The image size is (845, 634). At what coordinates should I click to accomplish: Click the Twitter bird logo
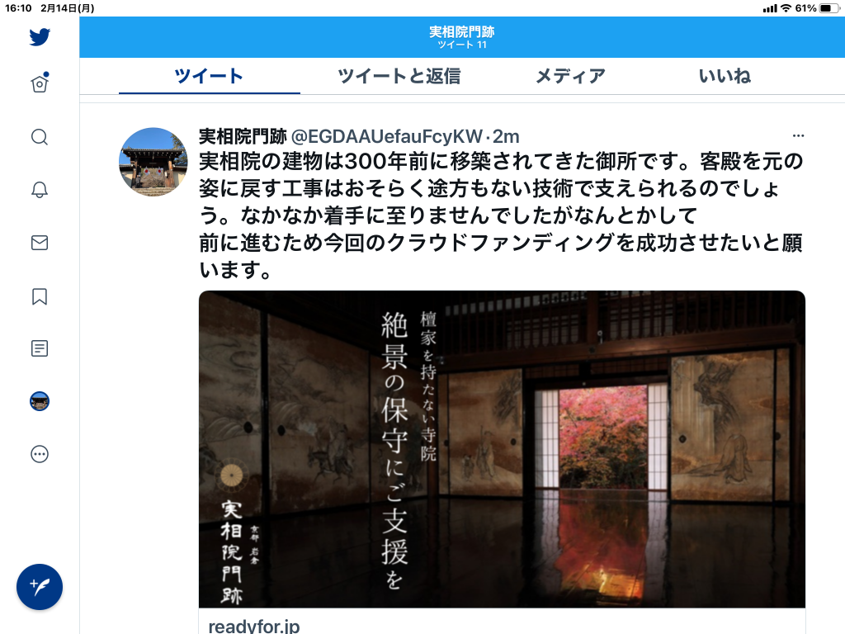[40, 36]
